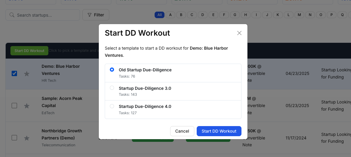This screenshot has width=351, height=157.
Task: Choose Startup Due-Diligence 3.0 radio option
Action: pyautogui.click(x=112, y=88)
